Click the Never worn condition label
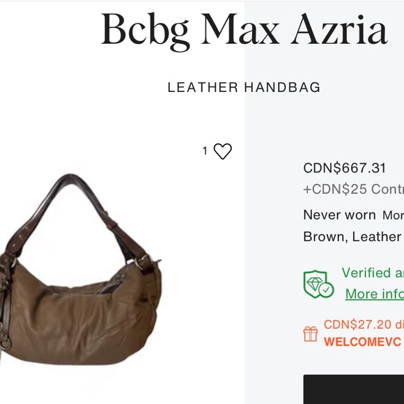This screenshot has height=404, width=404. click(339, 215)
